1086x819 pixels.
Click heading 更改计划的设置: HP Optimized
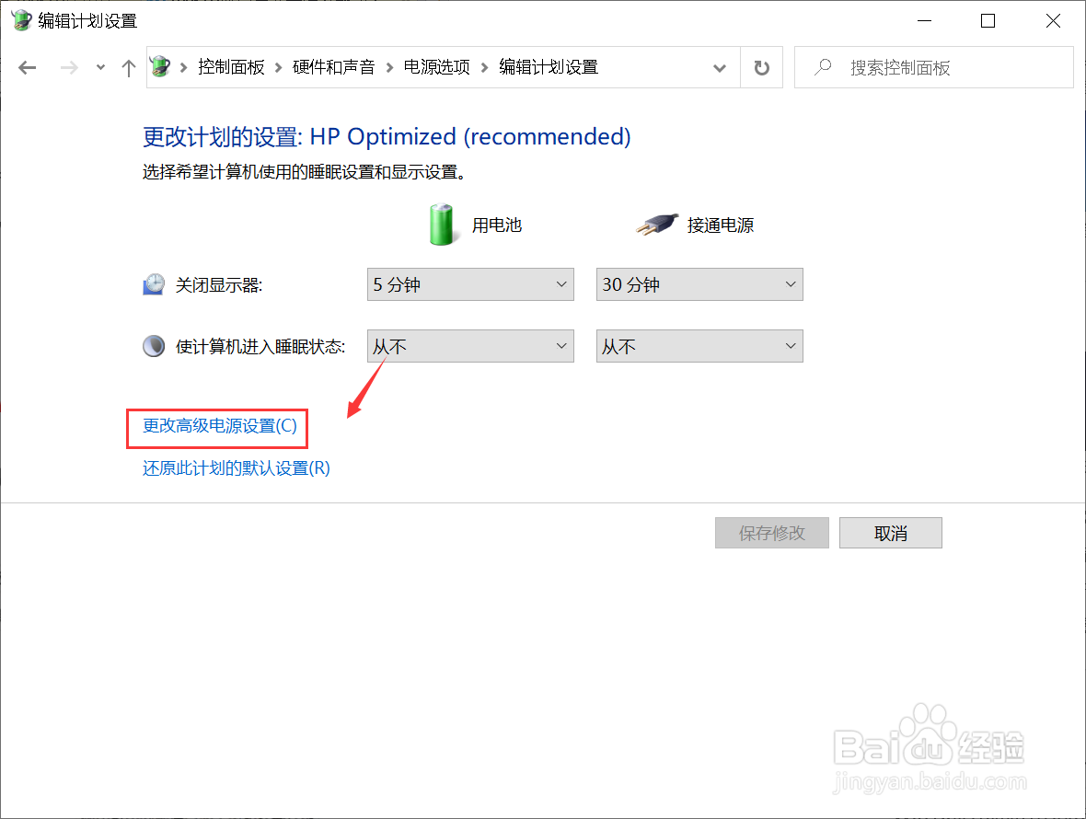(387, 136)
